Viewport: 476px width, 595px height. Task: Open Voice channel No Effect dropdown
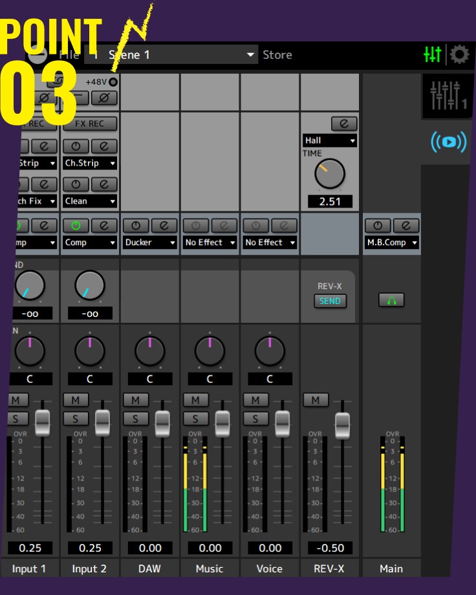(x=270, y=243)
